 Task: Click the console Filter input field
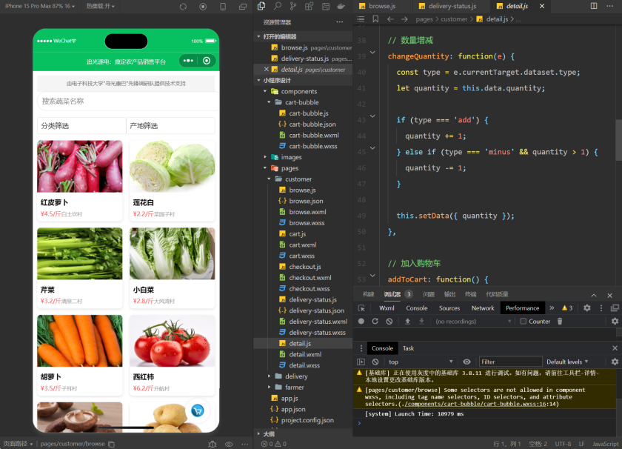pos(509,362)
